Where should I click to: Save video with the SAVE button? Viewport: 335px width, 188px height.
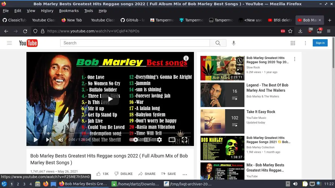[x=168, y=174]
